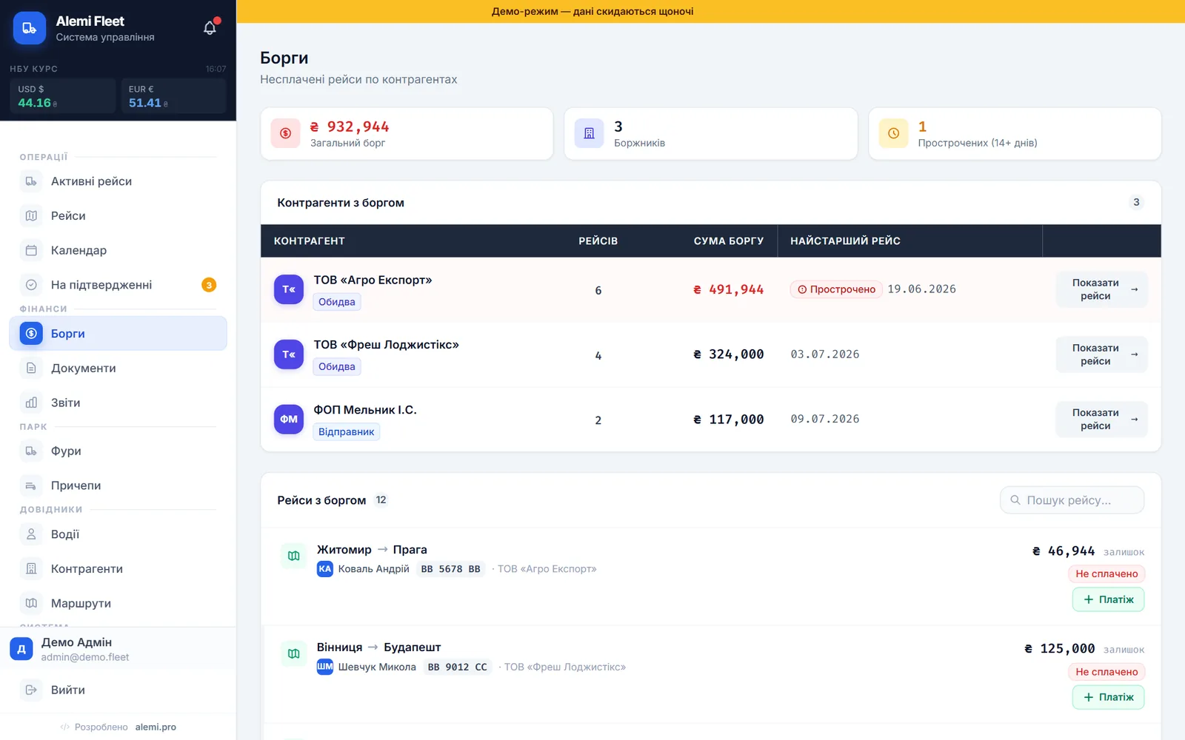Screen dimensions: 1185x740
Task: Show trips for ТОВ «Агро Експорт»
Action: point(1102,289)
